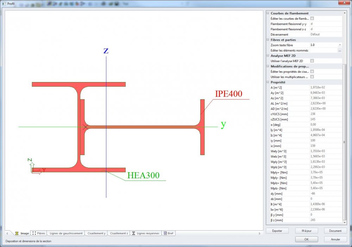Toggle Utiliser l'analyse MEF 2D checkbox
Screen dimensions: 352x247
(x=312, y=61)
